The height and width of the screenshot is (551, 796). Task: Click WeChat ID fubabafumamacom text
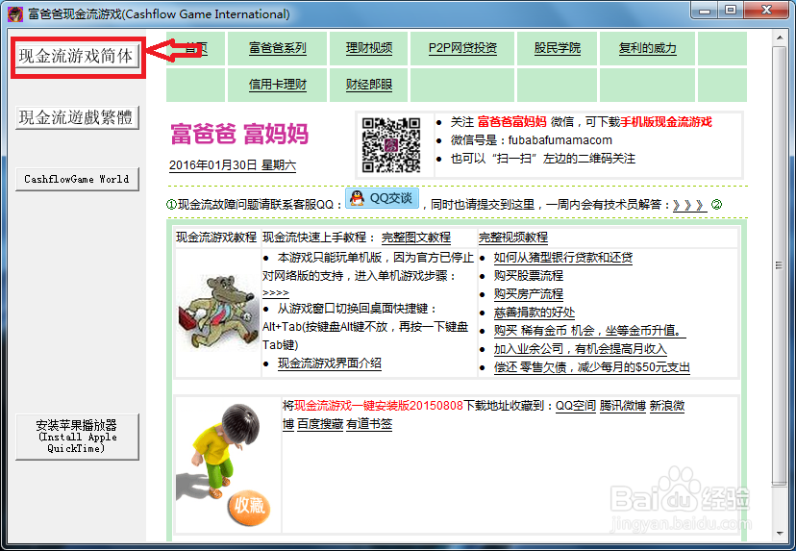[560, 140]
